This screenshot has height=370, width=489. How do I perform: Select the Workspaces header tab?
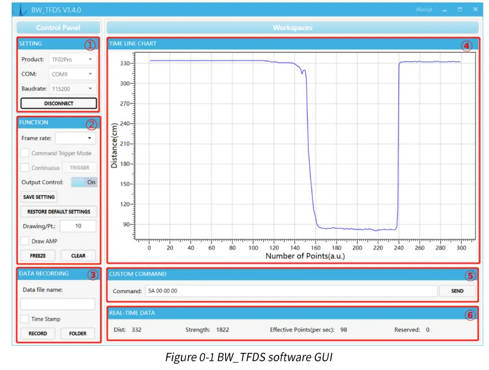(x=292, y=27)
